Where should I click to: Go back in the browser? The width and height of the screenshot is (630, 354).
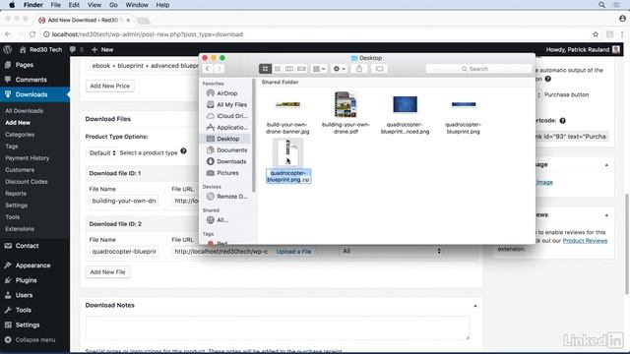click(x=8, y=34)
